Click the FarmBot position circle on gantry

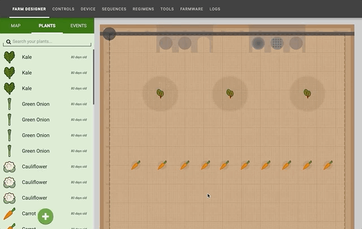tap(109, 34)
